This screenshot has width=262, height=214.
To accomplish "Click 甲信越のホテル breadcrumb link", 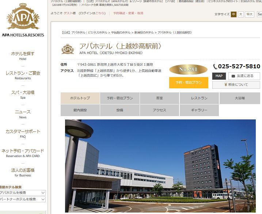I will point(121,33).
